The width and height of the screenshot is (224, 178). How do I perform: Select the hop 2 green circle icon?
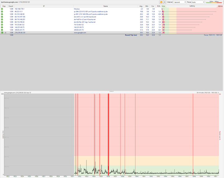pos(2,12)
